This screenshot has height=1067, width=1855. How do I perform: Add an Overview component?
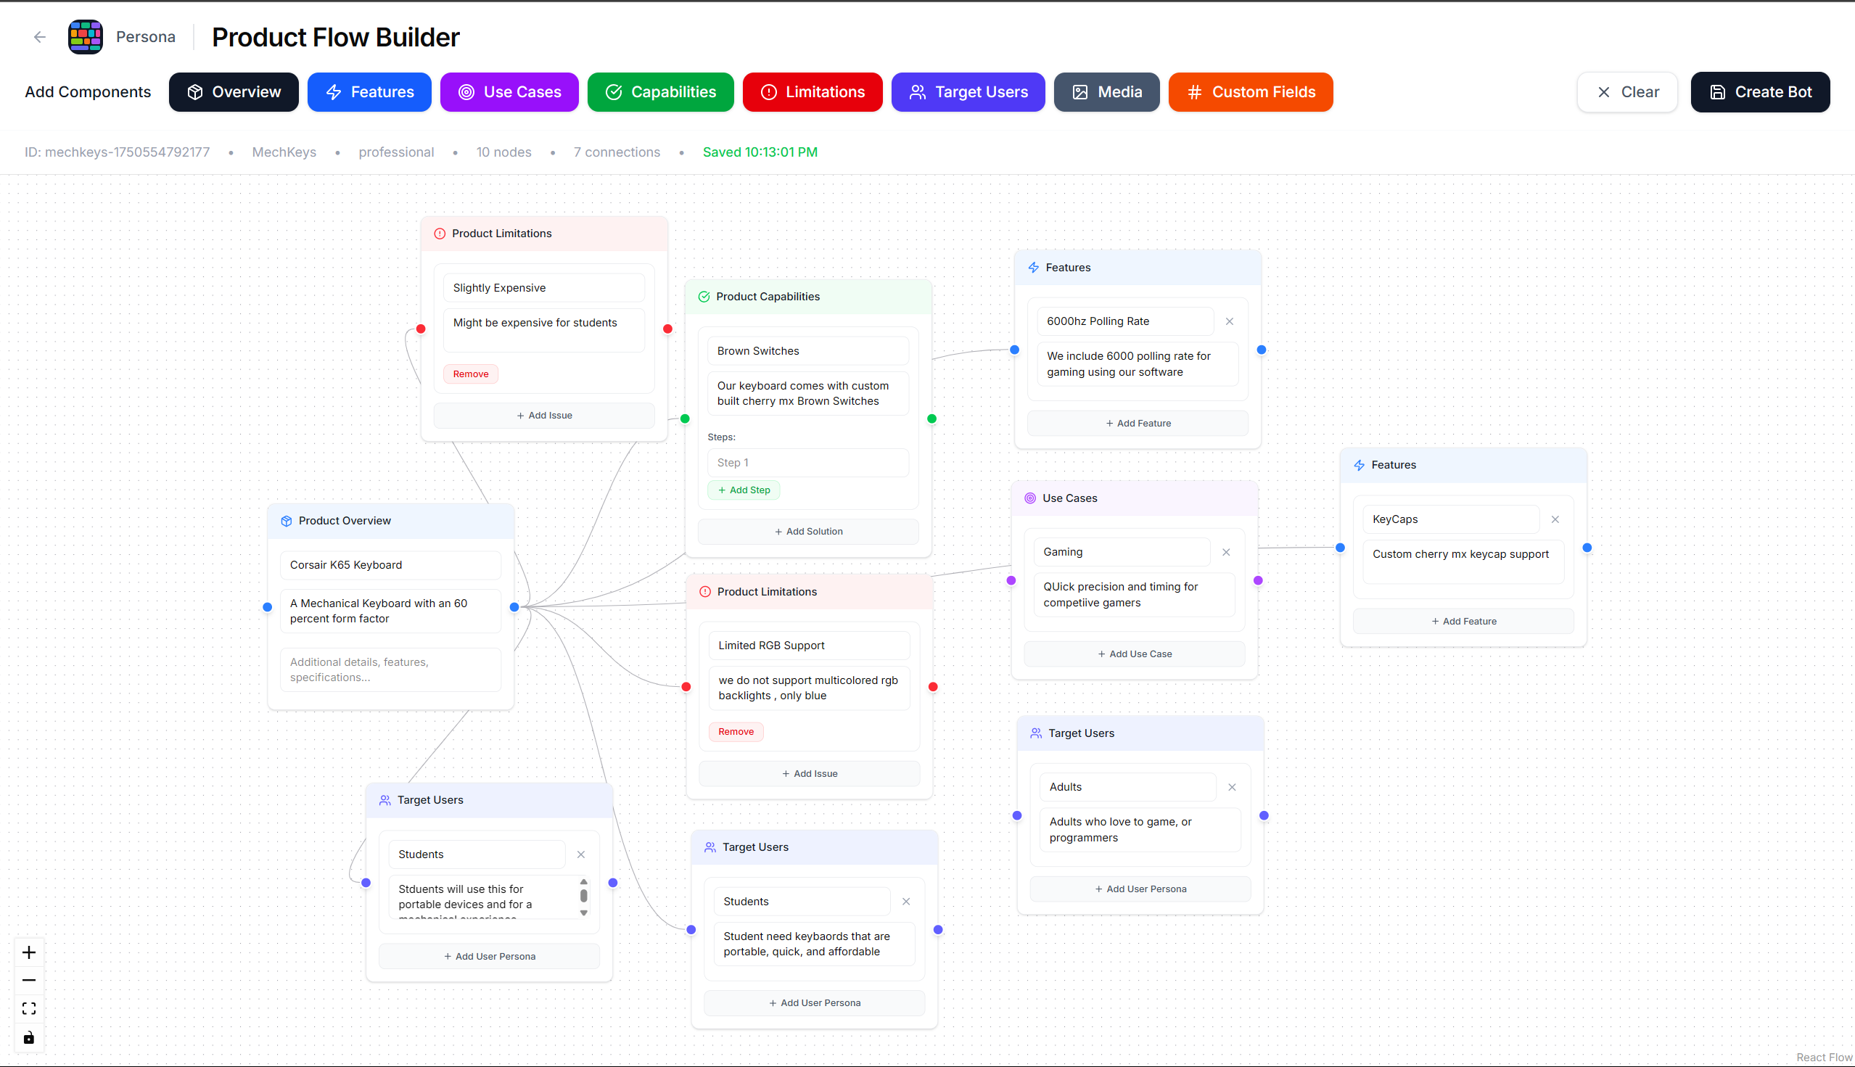coord(233,91)
